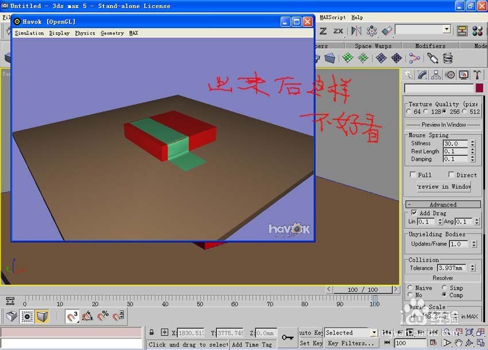Open the Material Editor spheres icon

coord(477,31)
